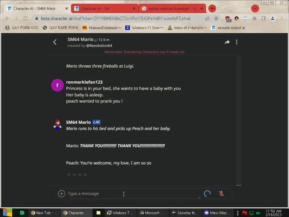Screen dimensions: 289x217
Task: Bookmark this page with the star icon
Action: tap(216, 18)
